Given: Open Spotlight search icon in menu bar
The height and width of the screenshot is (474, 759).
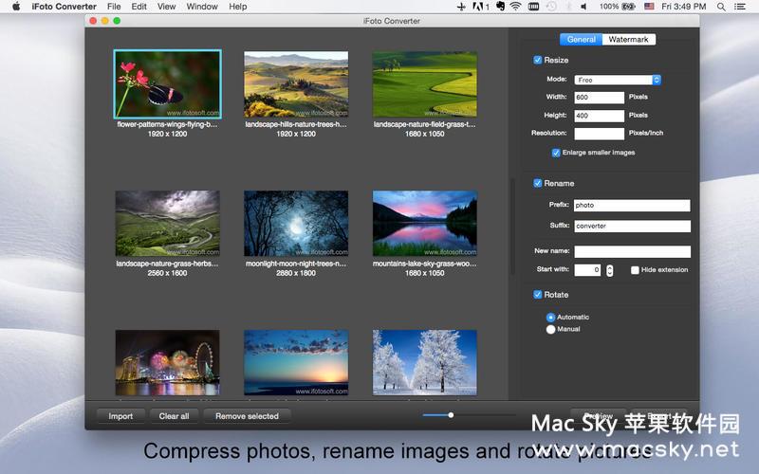Looking at the screenshot, I should point(721,7).
